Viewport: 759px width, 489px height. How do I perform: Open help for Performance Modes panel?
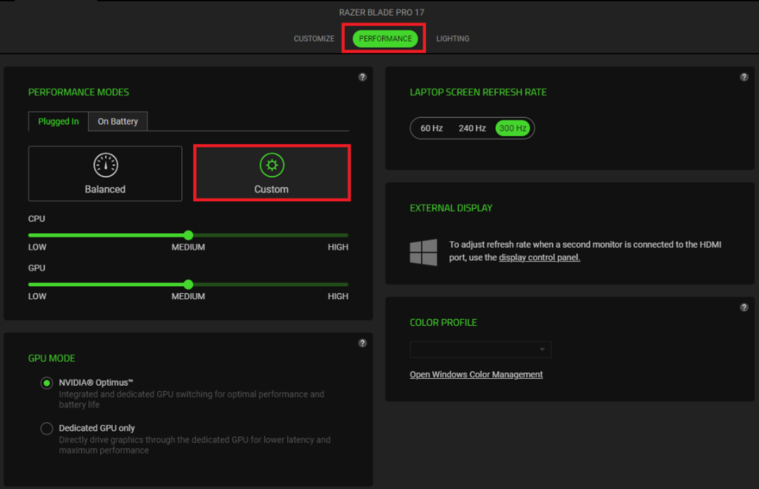[362, 77]
